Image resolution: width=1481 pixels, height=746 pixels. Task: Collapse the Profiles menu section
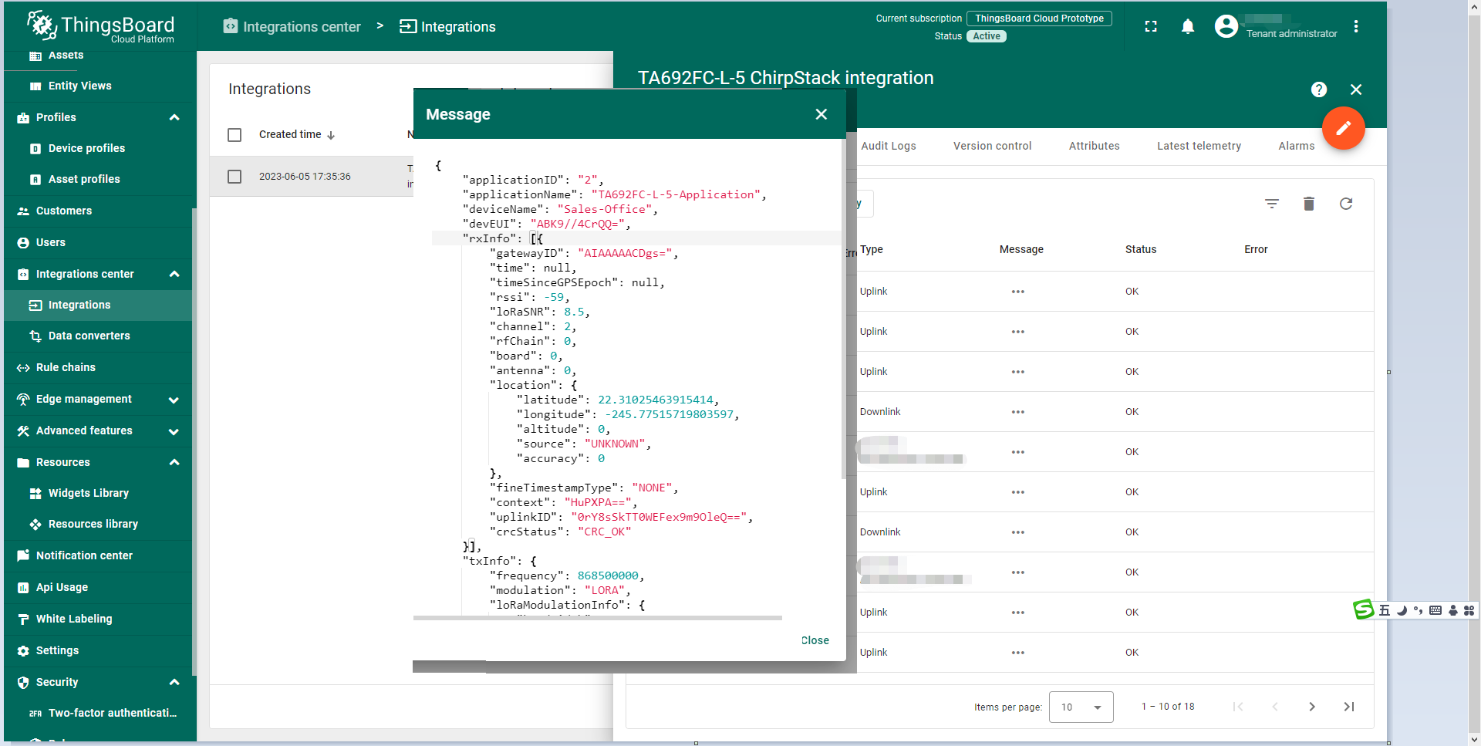click(174, 117)
